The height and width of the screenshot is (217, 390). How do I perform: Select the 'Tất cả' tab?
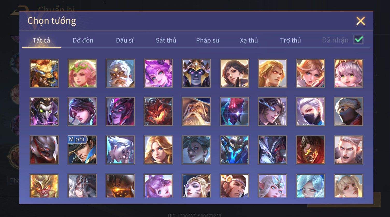point(41,40)
